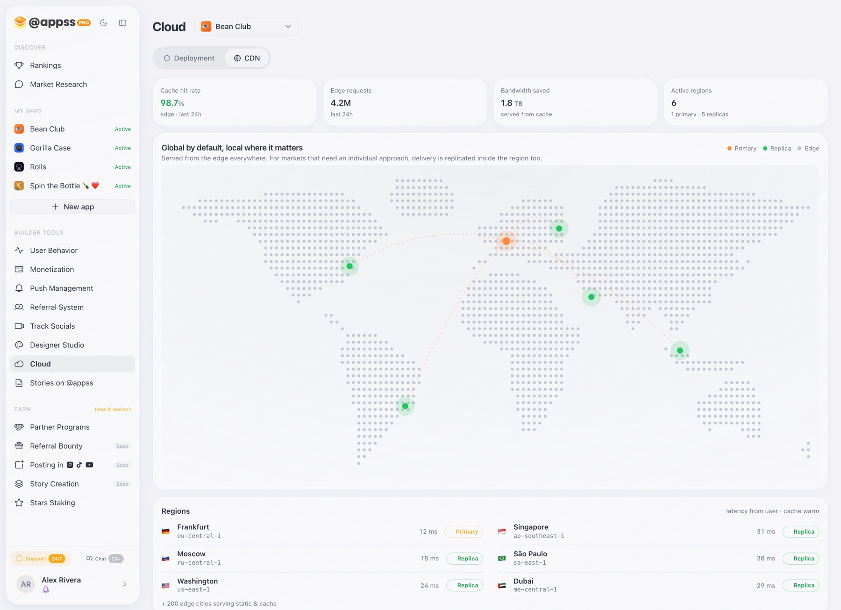This screenshot has height=610, width=841.
Task: Select Gorilla Case app icon
Action: click(19, 148)
